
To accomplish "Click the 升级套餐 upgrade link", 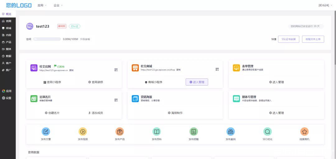I will (85, 39).
